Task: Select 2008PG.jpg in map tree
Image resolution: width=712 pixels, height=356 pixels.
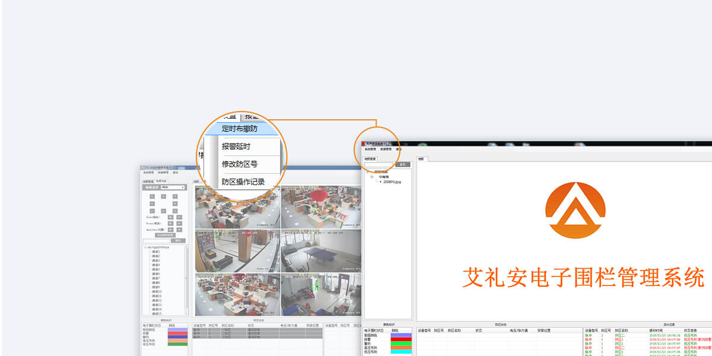Action: [x=392, y=182]
